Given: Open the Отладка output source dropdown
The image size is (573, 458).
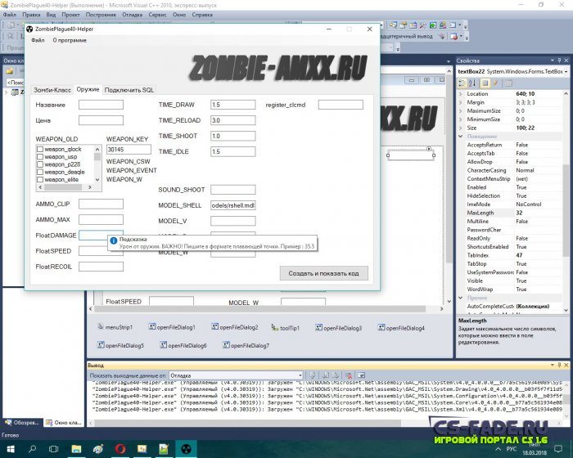Looking at the screenshot, I should click(300, 375).
